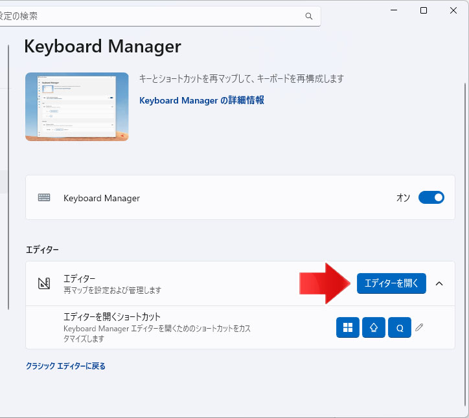469x418 pixels.
Task: Close the settings window
Action: 453,10
